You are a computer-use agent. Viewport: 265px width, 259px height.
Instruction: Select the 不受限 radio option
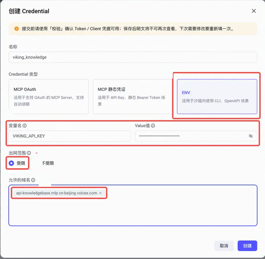48,163
